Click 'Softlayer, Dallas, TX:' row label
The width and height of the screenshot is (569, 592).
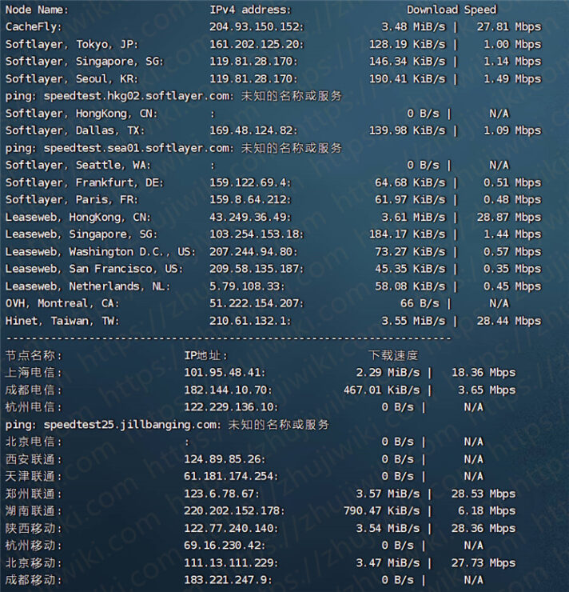click(x=75, y=130)
